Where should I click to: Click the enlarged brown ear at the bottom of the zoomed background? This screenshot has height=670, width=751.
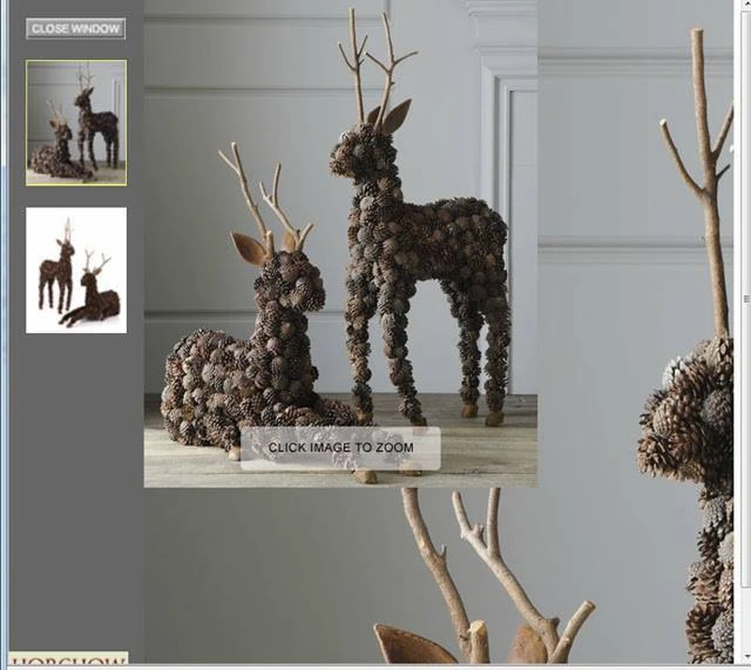tap(412, 644)
